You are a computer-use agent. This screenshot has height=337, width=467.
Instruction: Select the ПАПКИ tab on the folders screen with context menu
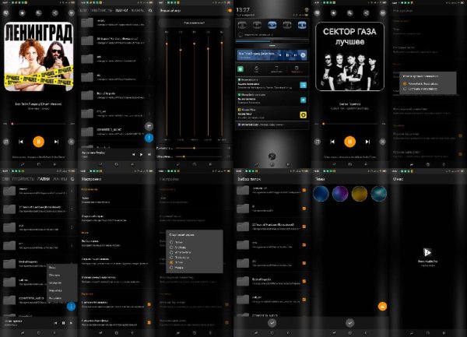tap(44, 179)
